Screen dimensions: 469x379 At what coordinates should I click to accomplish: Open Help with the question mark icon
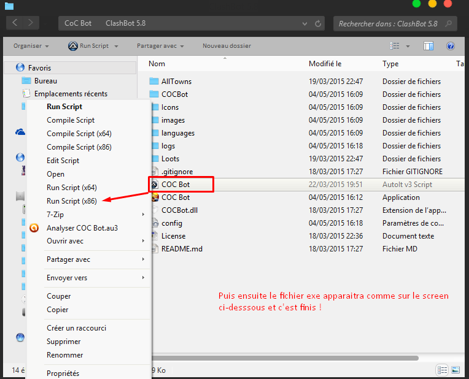pyautogui.click(x=451, y=46)
